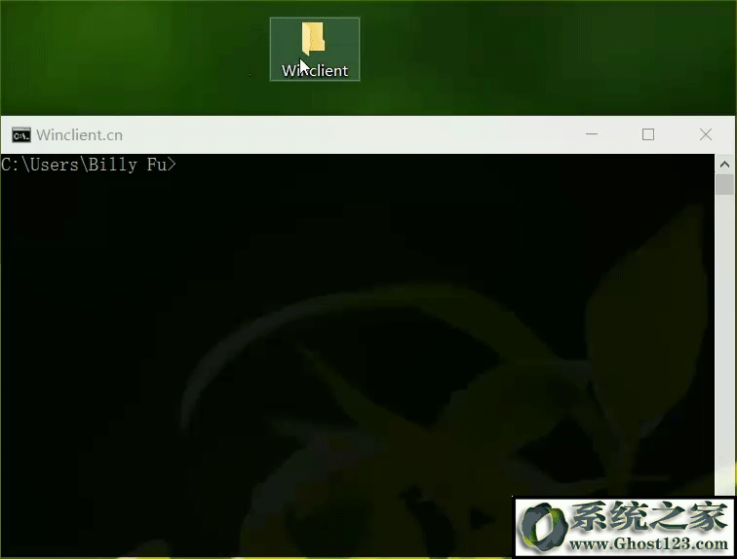This screenshot has width=737, height=559.
Task: Minimize the Winclient.cn console window
Action: click(592, 134)
